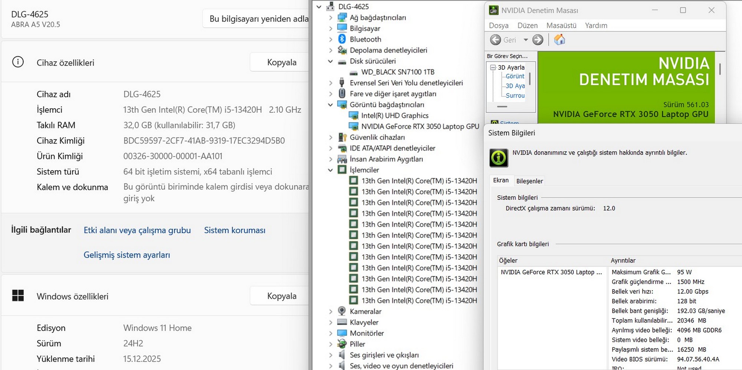
Task: Click the NVIDIA Control Panel home icon
Action: (559, 40)
